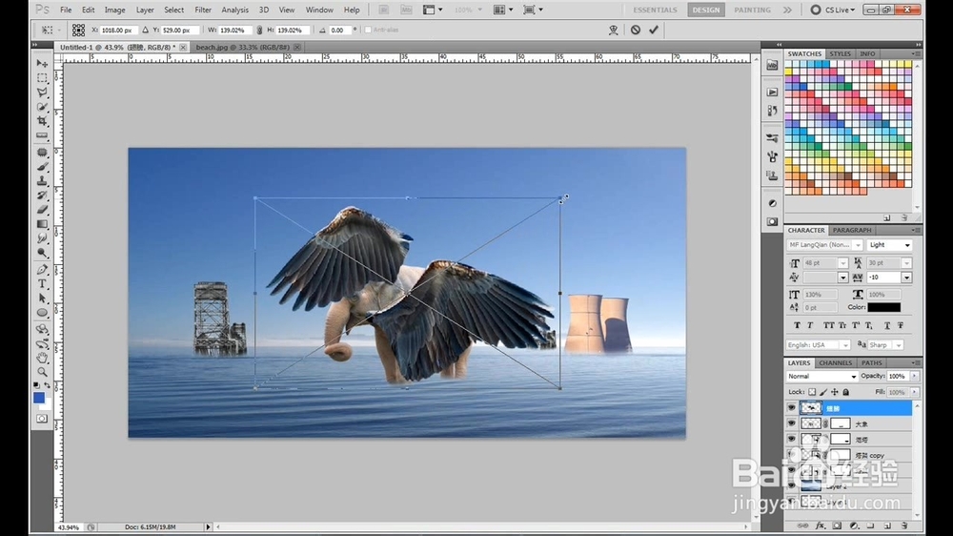
Task: Select the Crop tool
Action: pos(42,122)
